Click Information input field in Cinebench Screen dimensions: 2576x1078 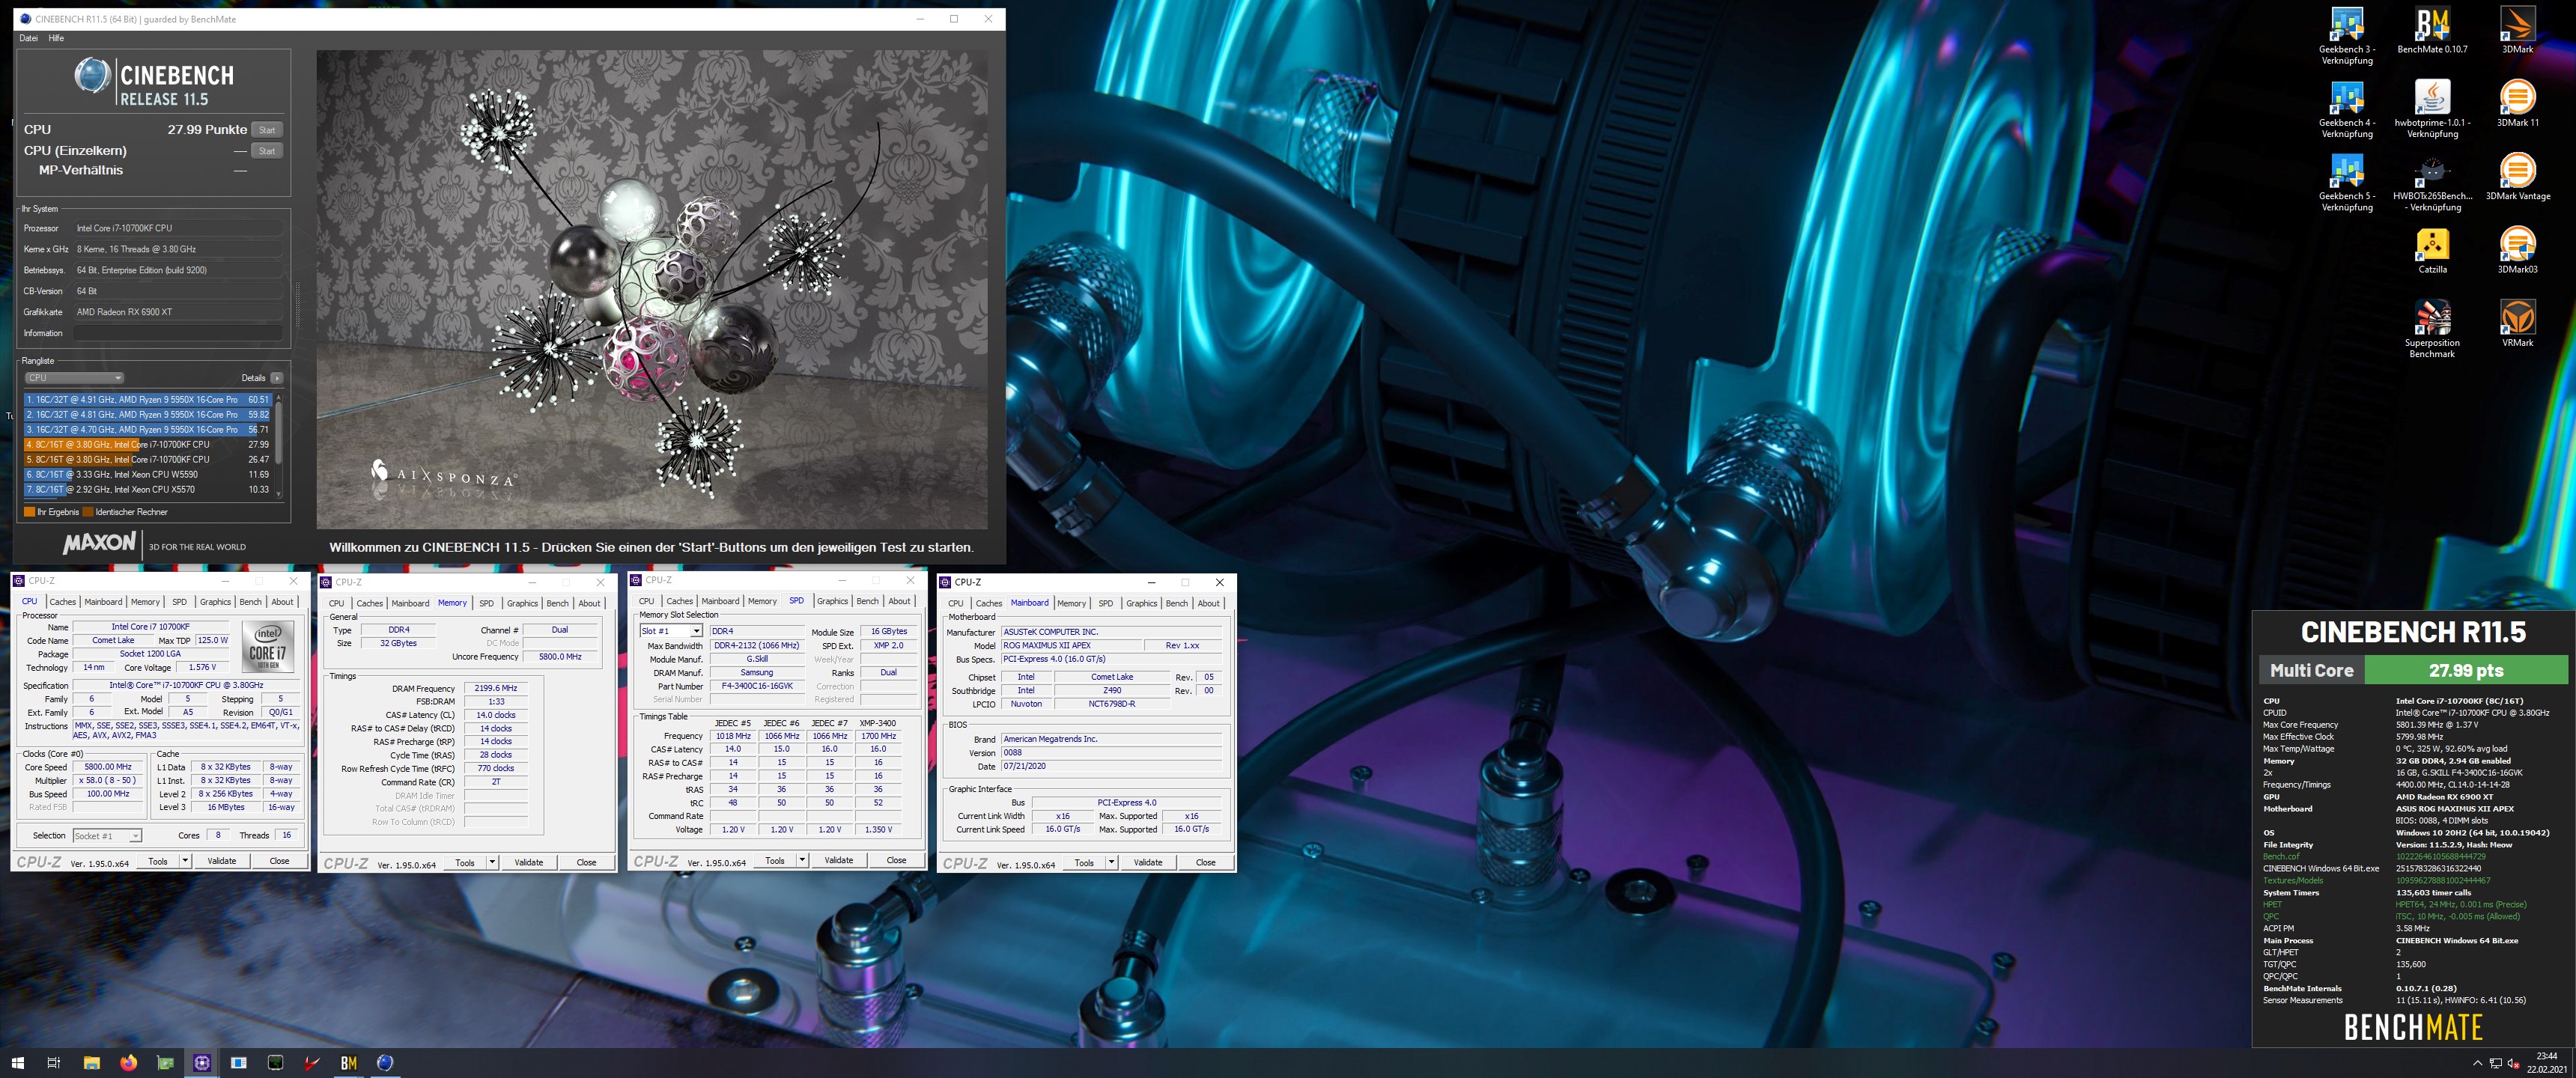tap(178, 333)
